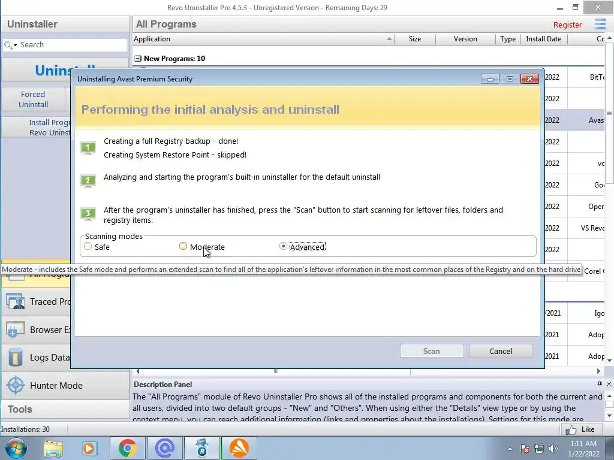
Task: Open the Action Center flag icon
Action: click(525, 449)
